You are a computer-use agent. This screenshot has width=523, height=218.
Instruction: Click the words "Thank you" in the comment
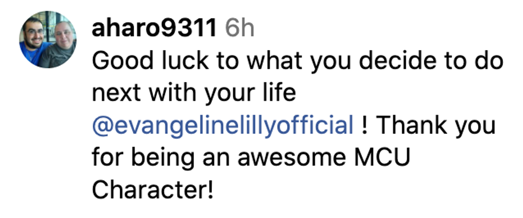pyautogui.click(x=436, y=126)
